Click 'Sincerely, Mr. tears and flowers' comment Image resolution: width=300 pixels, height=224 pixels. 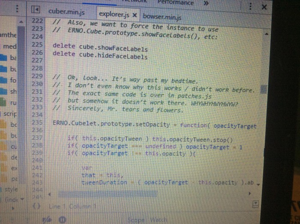(126, 109)
